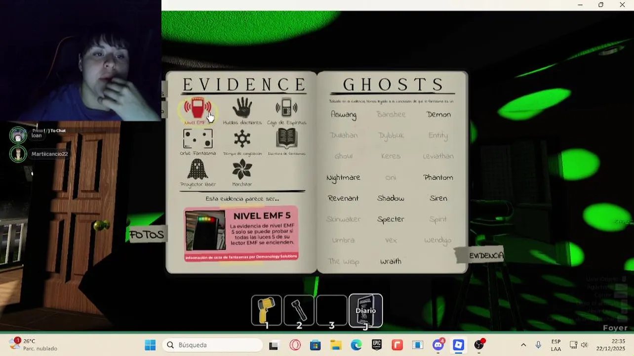The height and width of the screenshot is (356, 634).
Task: Open Opera browser from taskbar
Action: click(295, 345)
